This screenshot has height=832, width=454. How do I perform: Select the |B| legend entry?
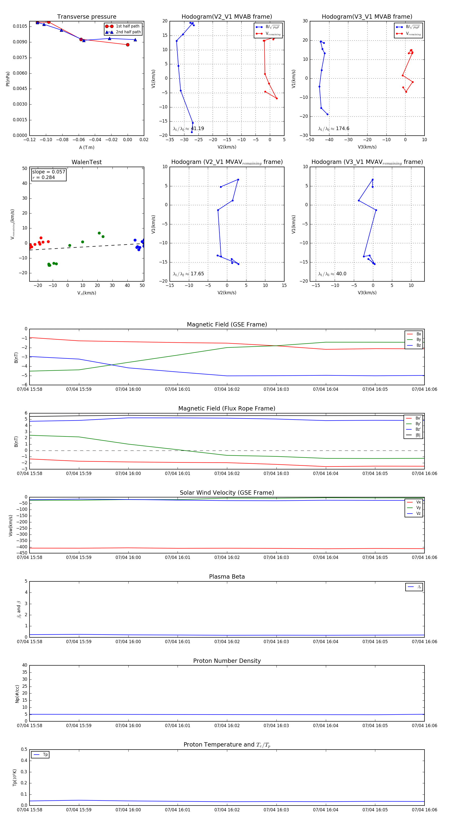[x=414, y=435]
